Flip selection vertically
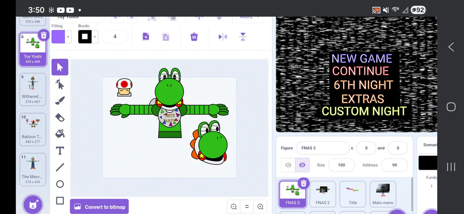 pyautogui.click(x=243, y=37)
